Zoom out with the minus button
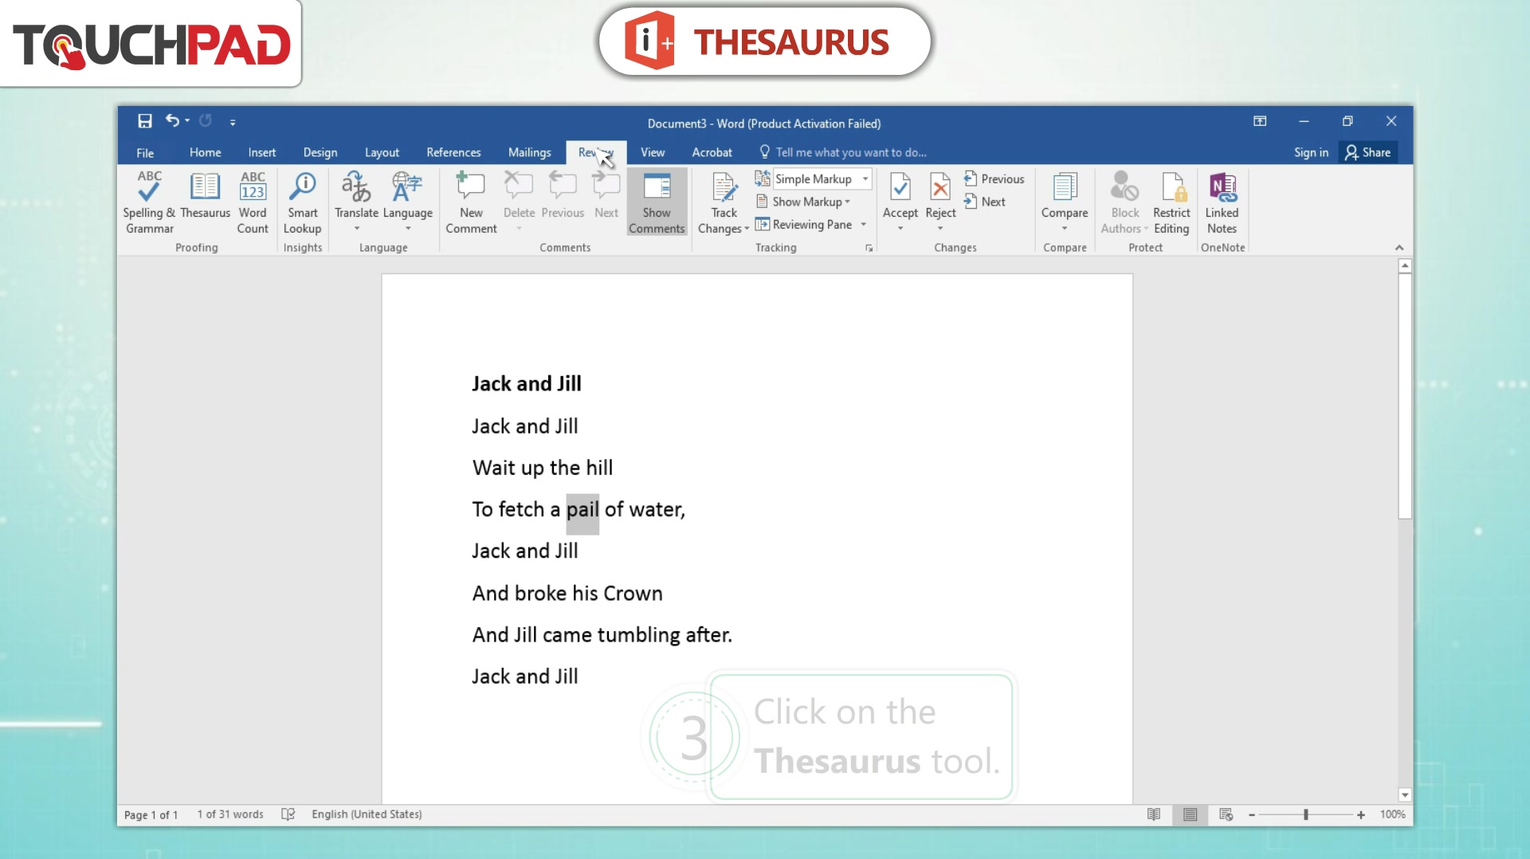This screenshot has width=1530, height=859. (1252, 814)
